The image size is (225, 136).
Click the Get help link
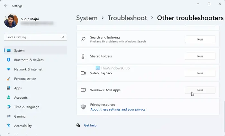point(90,125)
